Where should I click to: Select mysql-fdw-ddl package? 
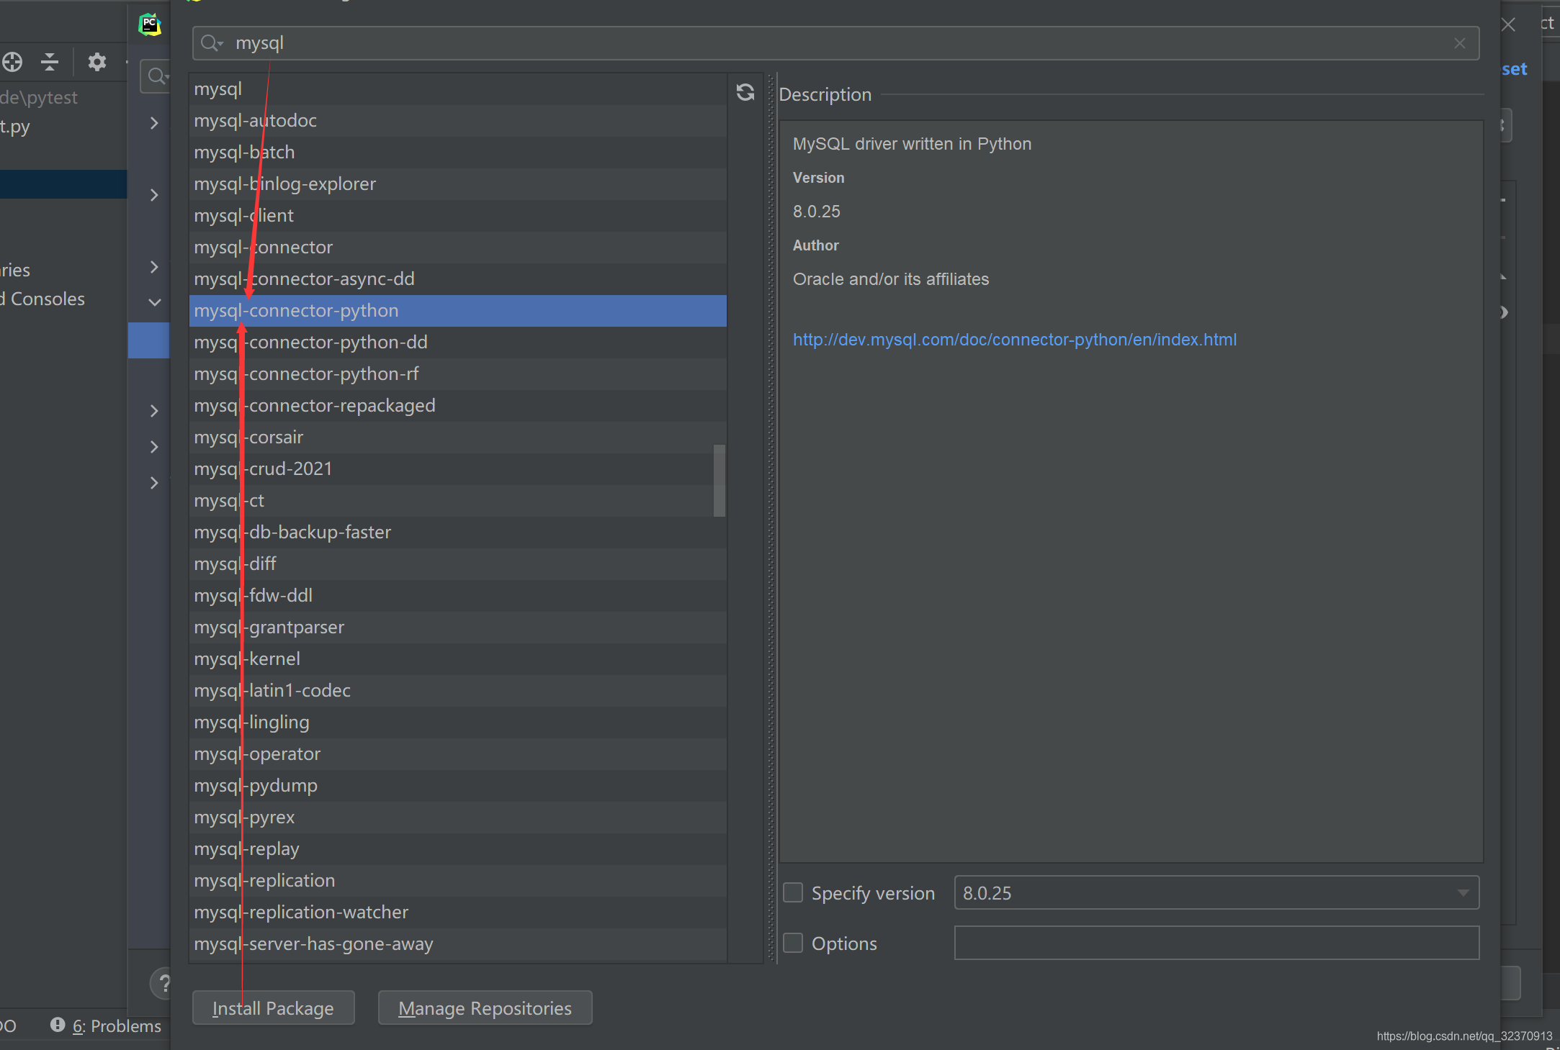coord(458,596)
